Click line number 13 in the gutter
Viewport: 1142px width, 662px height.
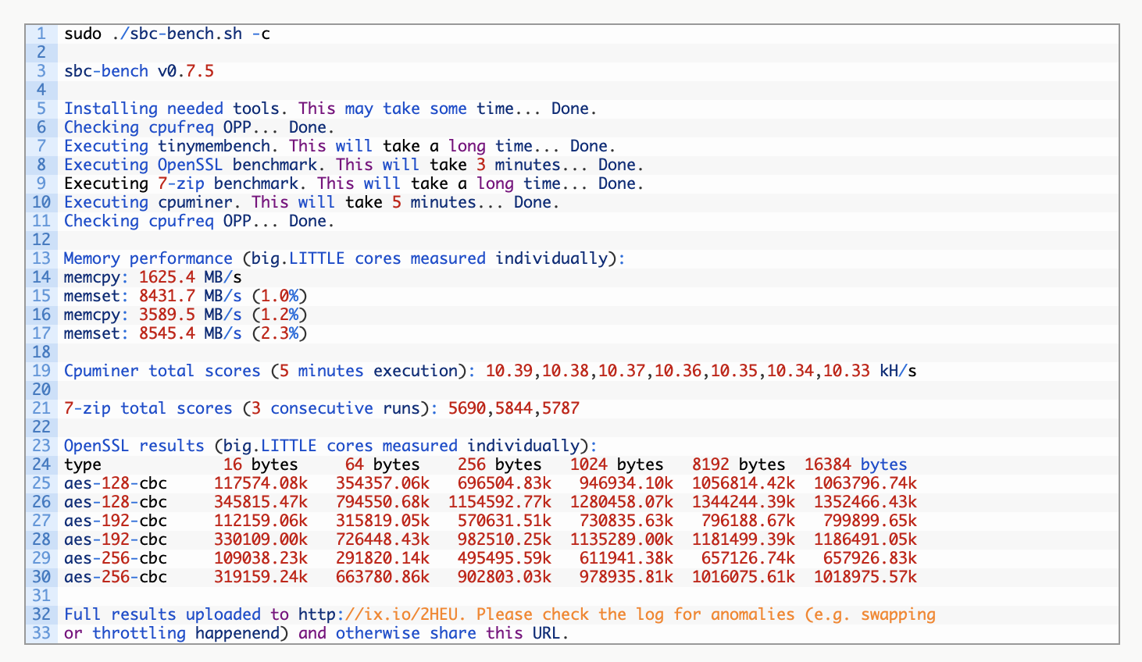pos(41,258)
